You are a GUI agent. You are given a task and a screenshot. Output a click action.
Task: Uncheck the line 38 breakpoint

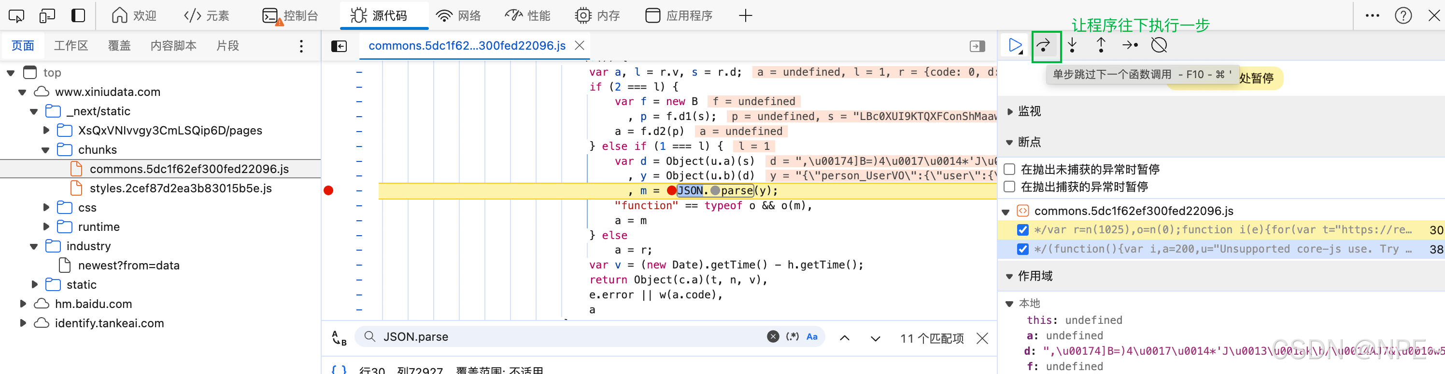click(x=1022, y=249)
